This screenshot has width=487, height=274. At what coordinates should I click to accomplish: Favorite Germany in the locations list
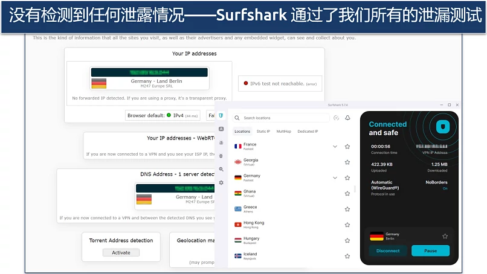347,178
